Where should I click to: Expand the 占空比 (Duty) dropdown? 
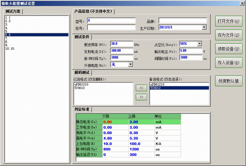point(199,44)
